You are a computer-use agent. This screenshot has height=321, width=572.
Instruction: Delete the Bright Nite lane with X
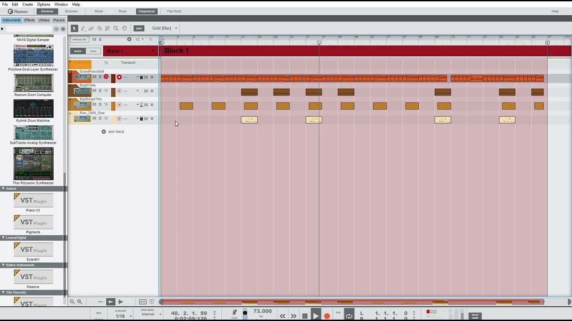[151, 91]
